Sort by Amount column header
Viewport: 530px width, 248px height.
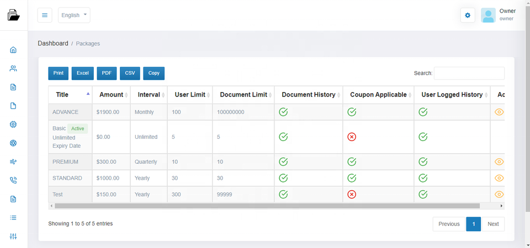point(112,95)
